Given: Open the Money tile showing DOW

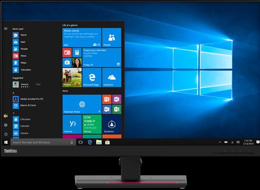Looking at the screenshot, I should tap(92, 124).
